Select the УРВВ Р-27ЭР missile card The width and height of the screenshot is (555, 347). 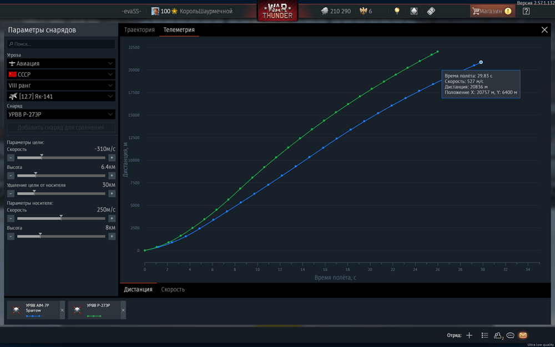(94, 310)
